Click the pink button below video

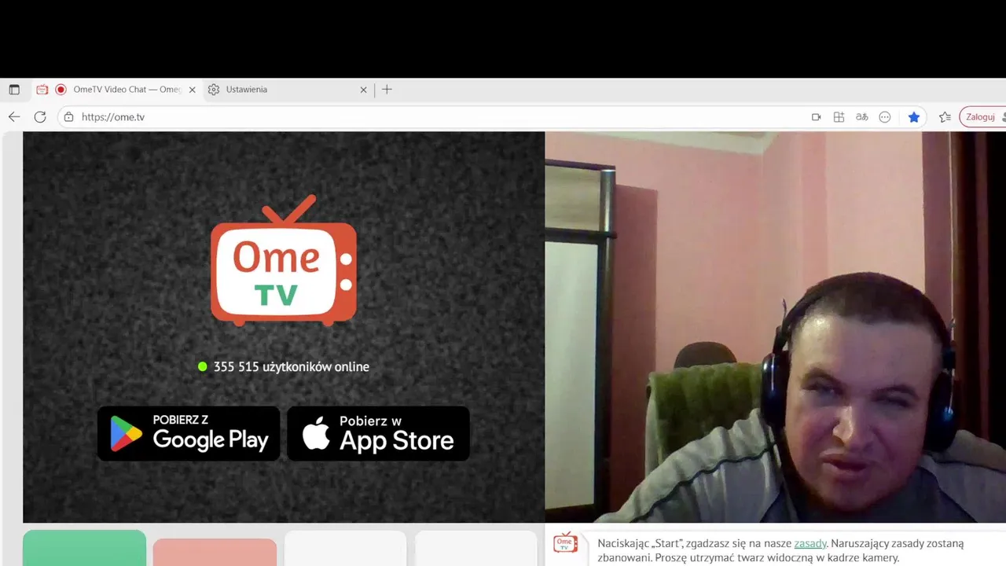click(215, 552)
